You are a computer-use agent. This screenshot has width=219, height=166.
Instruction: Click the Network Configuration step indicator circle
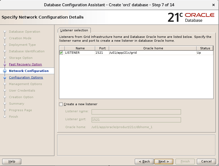pos(5,71)
